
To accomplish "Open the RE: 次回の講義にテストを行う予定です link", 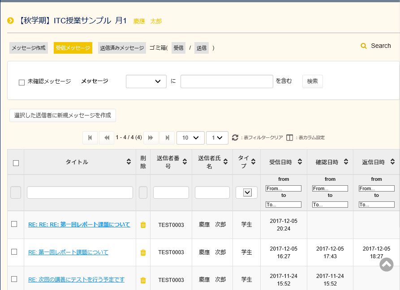I will (76, 280).
